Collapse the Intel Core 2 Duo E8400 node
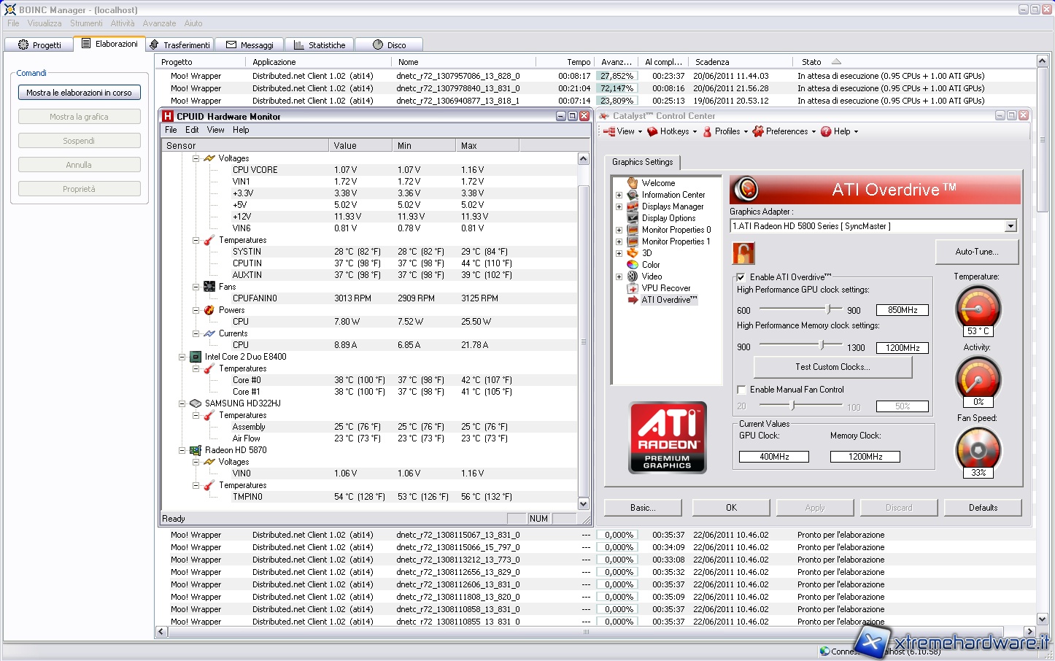 click(x=182, y=357)
